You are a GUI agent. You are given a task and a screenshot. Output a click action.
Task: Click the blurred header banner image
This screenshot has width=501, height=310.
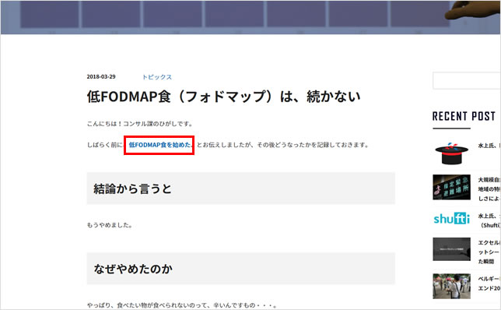(x=250, y=17)
